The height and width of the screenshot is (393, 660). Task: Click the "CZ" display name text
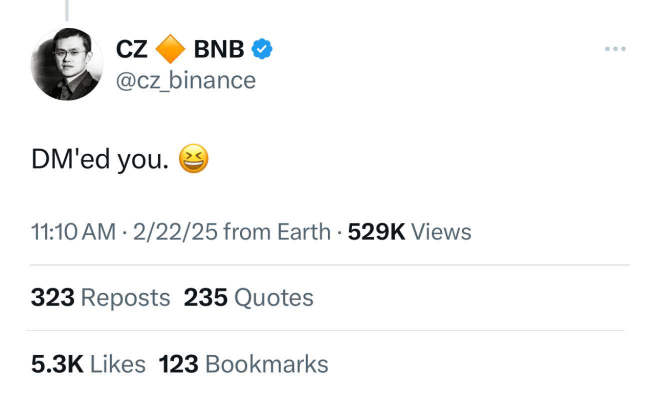131,49
